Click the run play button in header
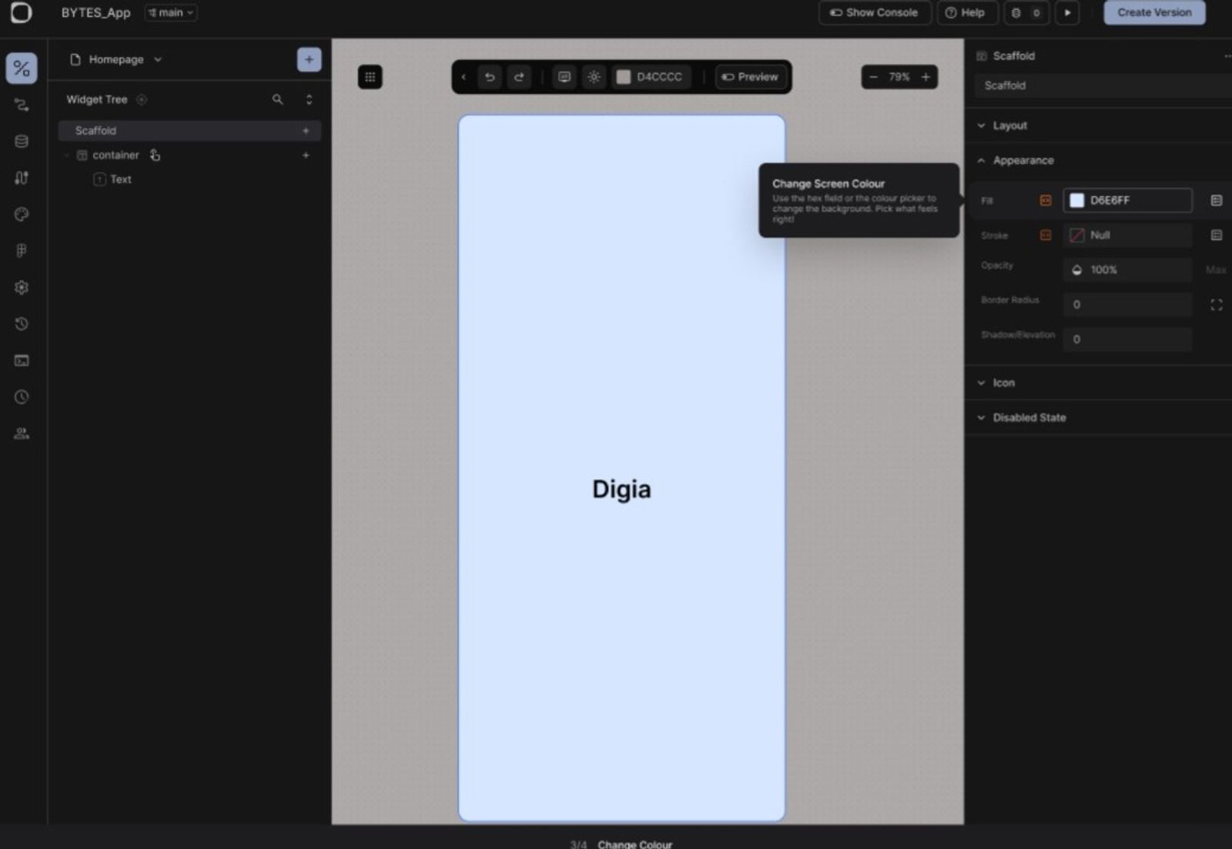1232x849 pixels. pyautogui.click(x=1067, y=12)
